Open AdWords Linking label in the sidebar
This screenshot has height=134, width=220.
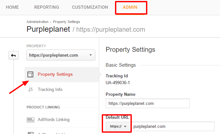coord(54,120)
